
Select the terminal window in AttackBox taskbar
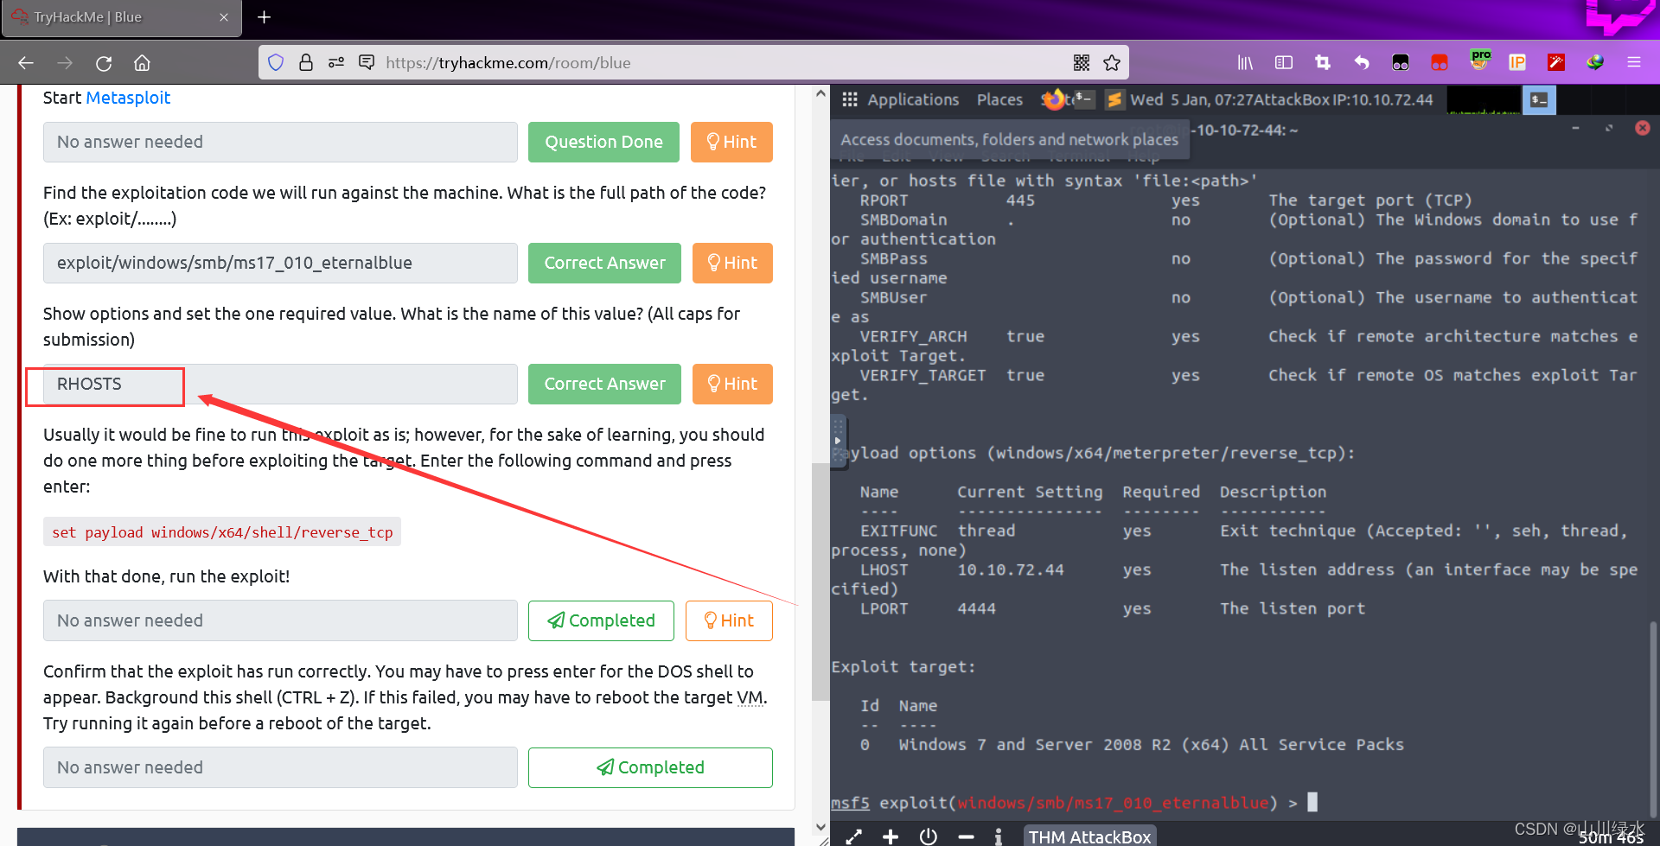click(1539, 99)
